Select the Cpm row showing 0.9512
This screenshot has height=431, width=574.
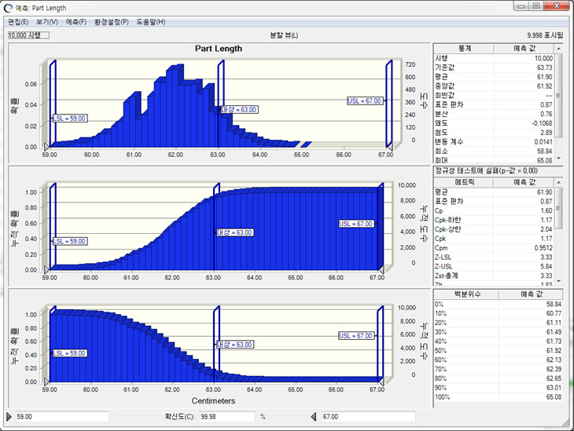[x=494, y=248]
